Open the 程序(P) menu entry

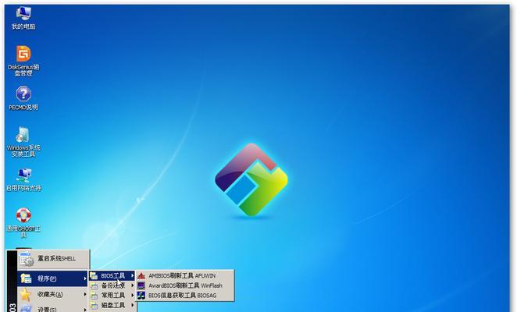(x=52, y=278)
